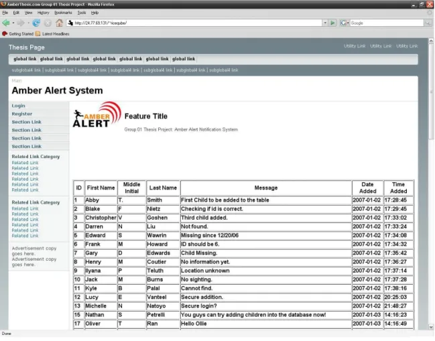The width and height of the screenshot is (435, 341).
Task: Click the 'Feature Title' heading
Action: [x=146, y=117]
